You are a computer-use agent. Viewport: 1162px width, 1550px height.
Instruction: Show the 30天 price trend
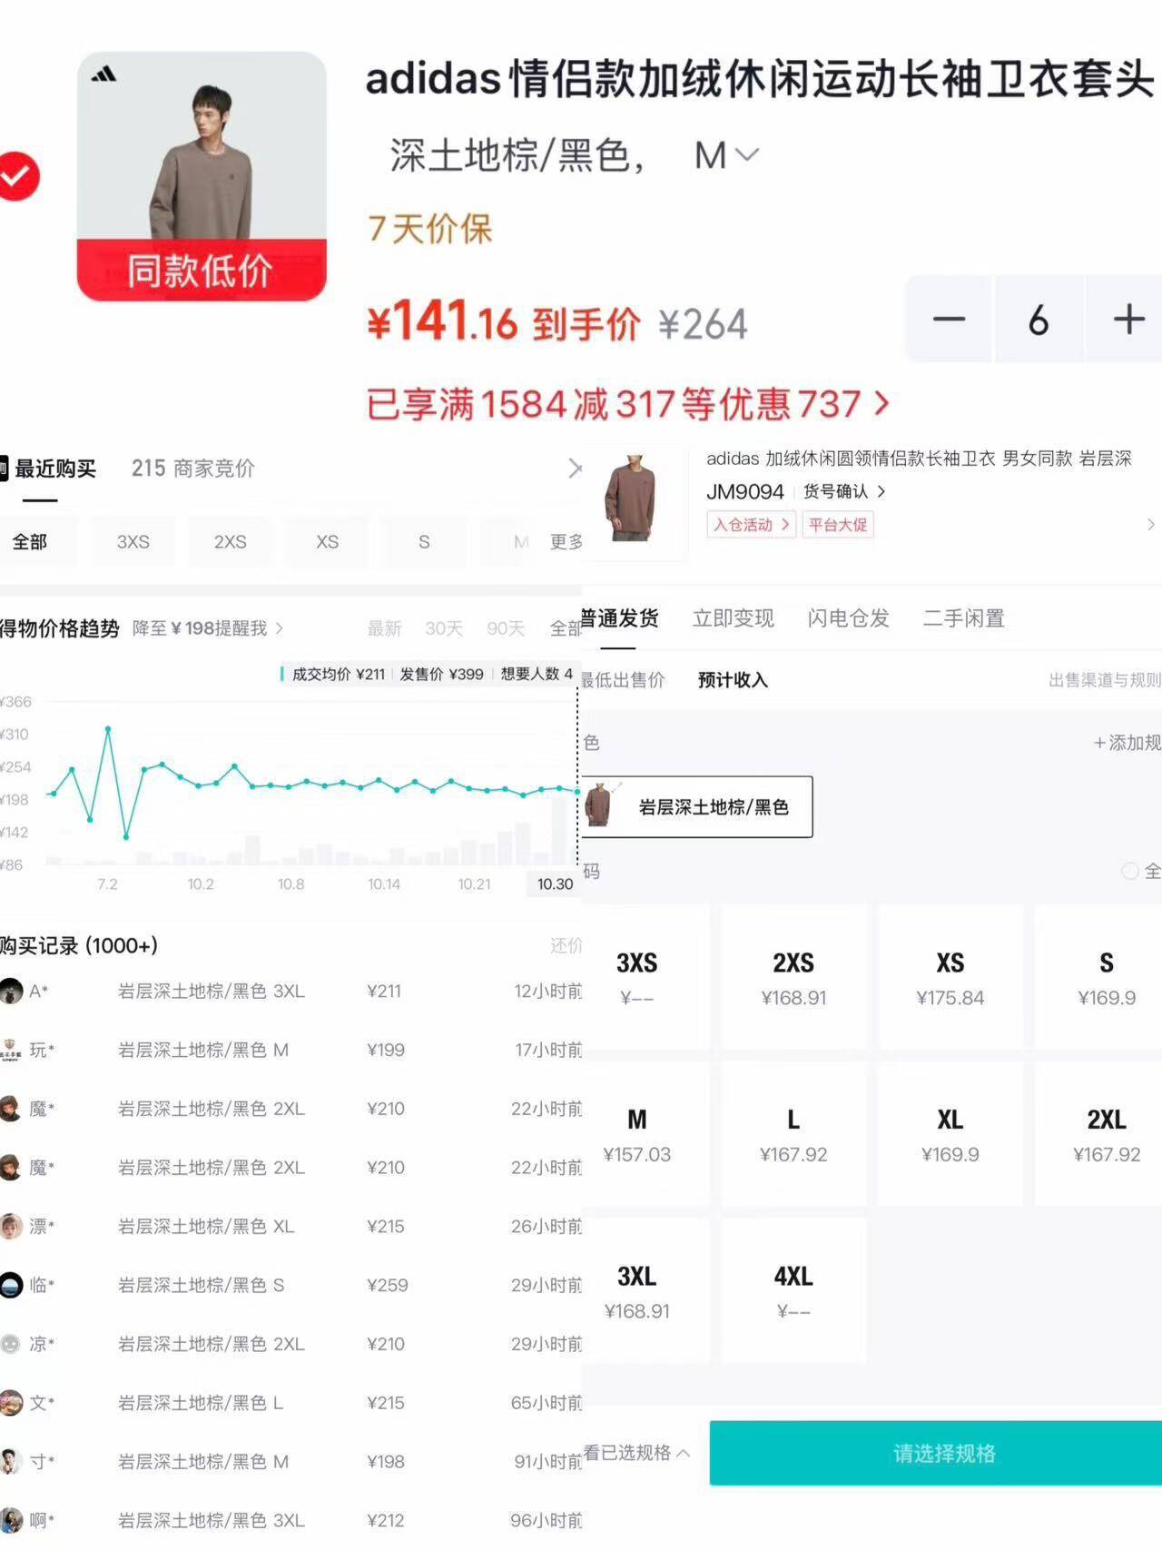(x=444, y=628)
